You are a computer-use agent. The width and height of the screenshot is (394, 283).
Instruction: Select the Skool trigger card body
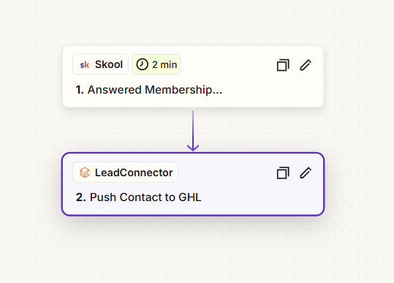point(193,76)
